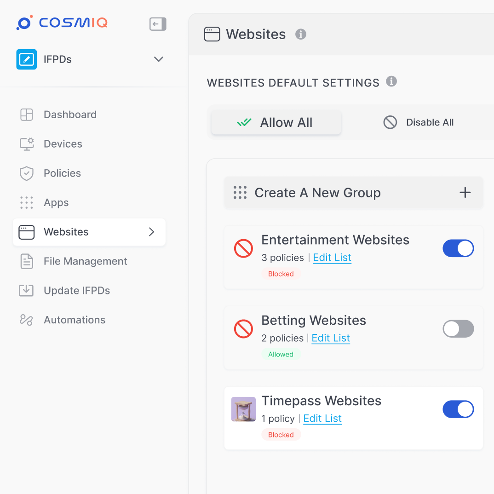
Task: Click the IFPDs pencil icon
Action: (27, 59)
